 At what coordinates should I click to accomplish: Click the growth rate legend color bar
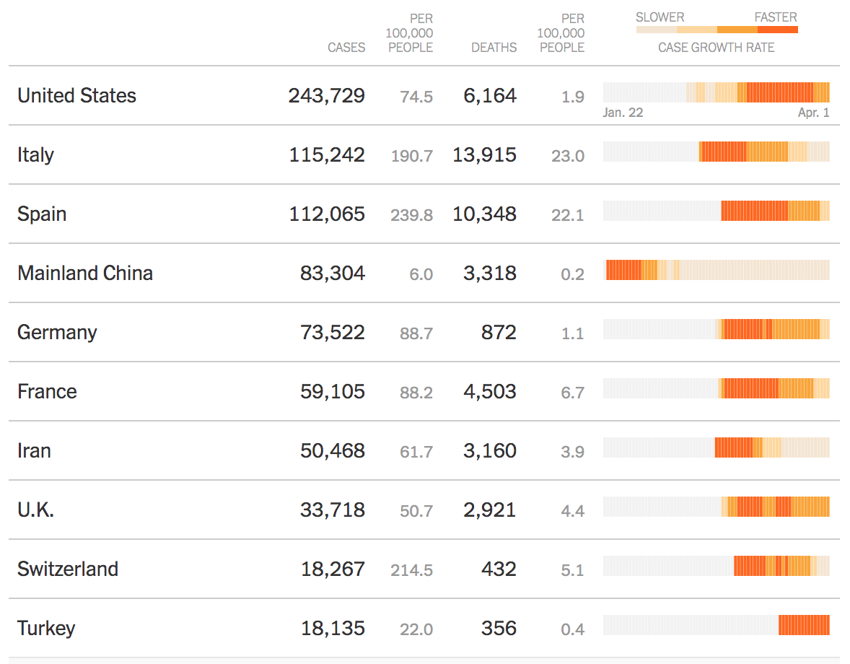pos(717,30)
